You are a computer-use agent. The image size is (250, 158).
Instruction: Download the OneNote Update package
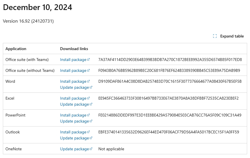75,149
